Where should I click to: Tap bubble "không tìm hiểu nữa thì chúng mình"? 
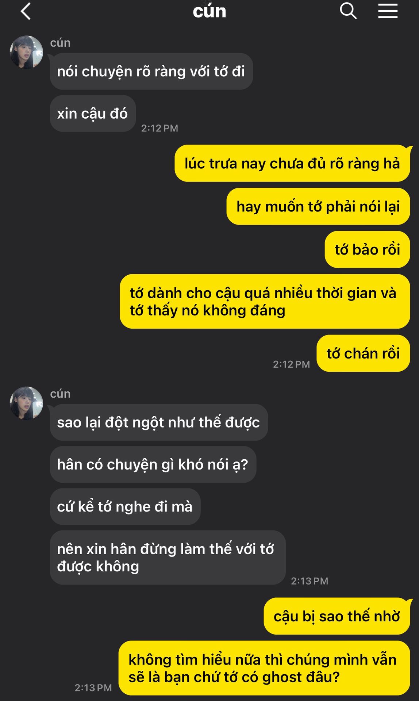coord(264,668)
